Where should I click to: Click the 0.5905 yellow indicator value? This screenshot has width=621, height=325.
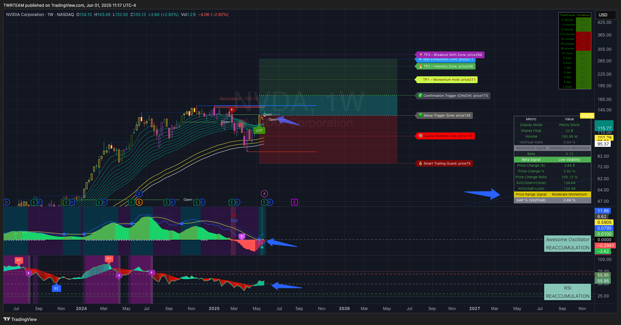(x=604, y=222)
